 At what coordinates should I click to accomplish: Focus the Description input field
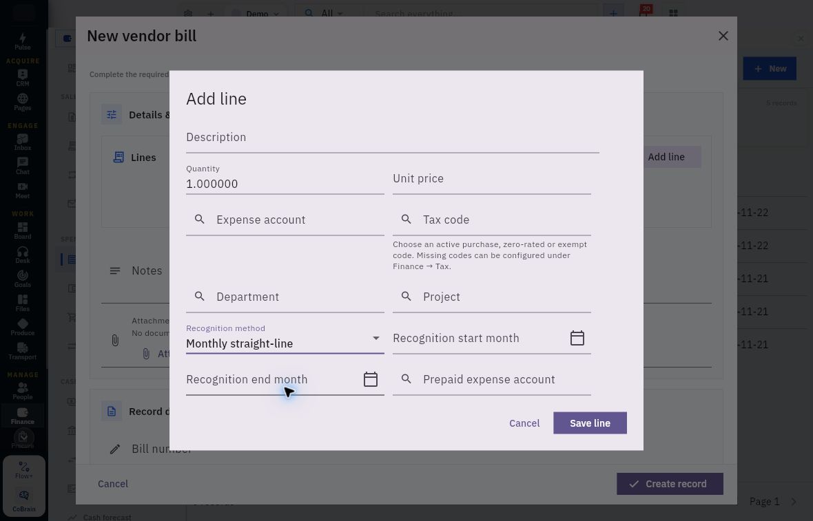point(393,138)
